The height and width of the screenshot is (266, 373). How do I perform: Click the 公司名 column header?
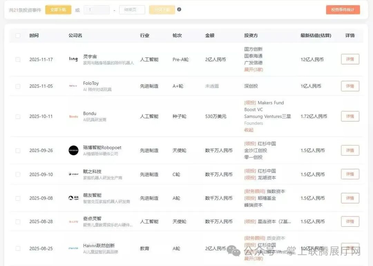click(x=75, y=35)
